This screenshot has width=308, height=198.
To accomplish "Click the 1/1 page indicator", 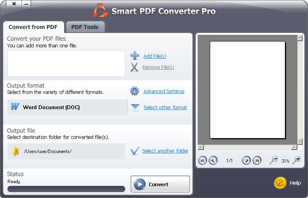I will [229, 161].
